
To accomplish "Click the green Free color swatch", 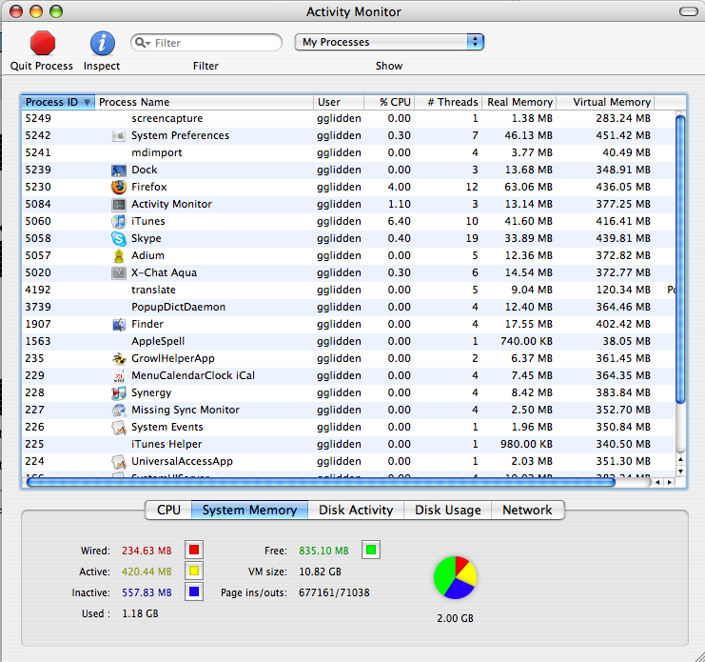I will point(371,550).
